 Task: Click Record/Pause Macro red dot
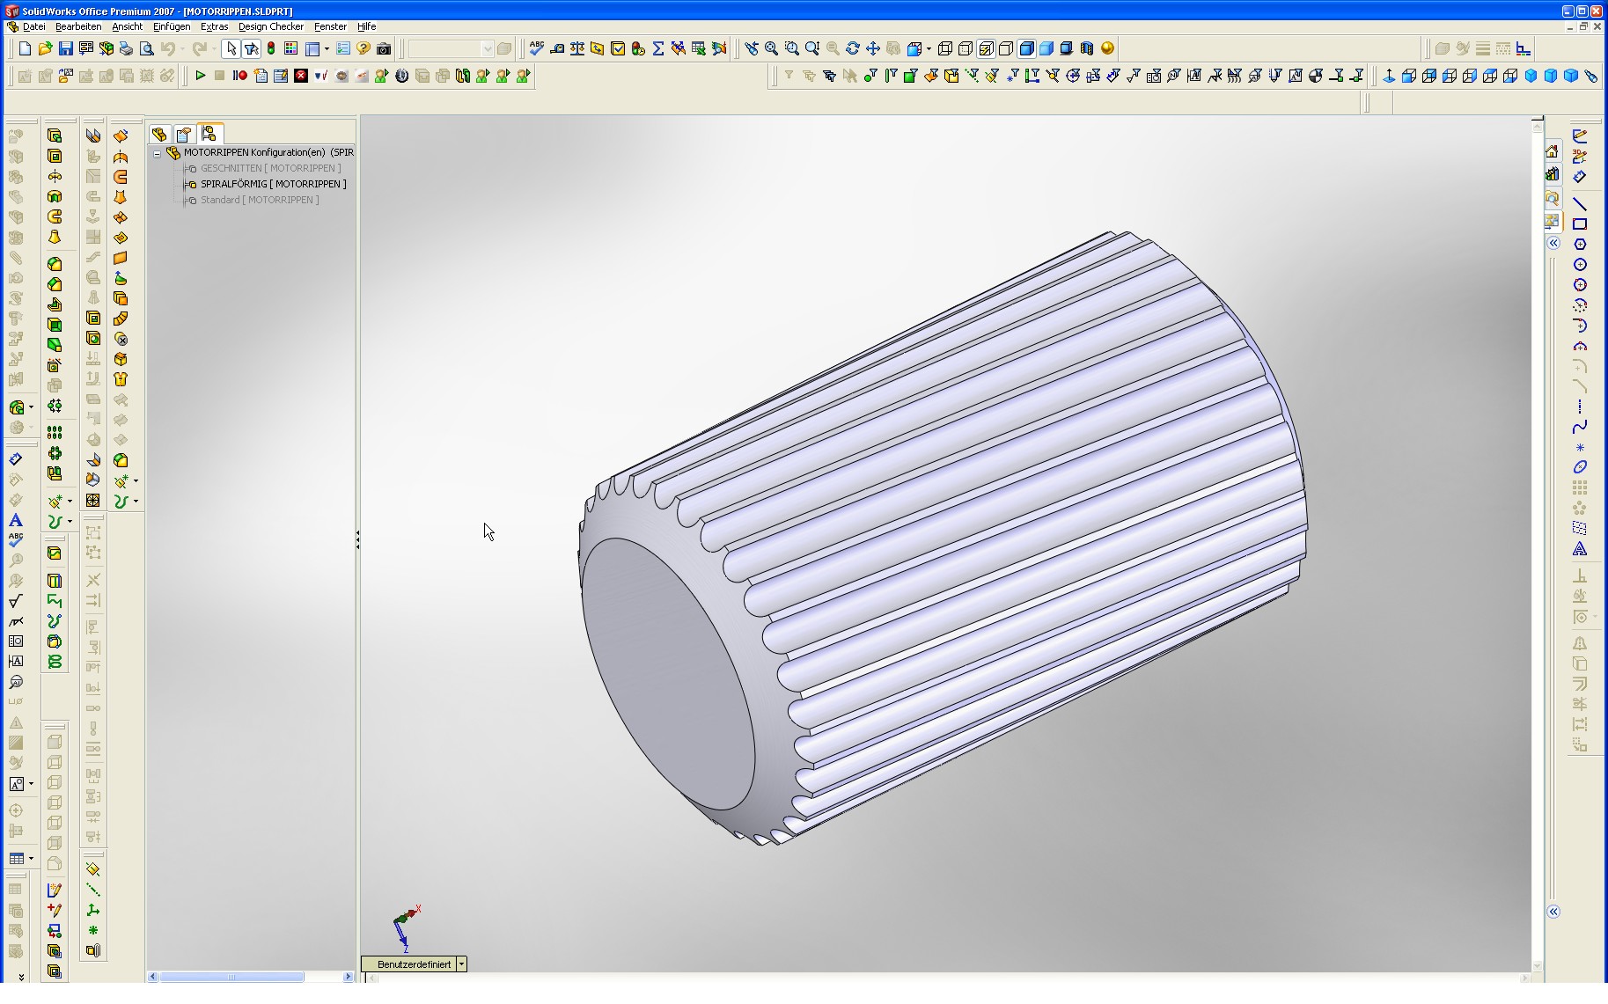239,76
